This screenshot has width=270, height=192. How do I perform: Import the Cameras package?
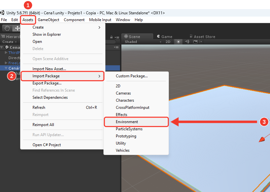point(136,93)
